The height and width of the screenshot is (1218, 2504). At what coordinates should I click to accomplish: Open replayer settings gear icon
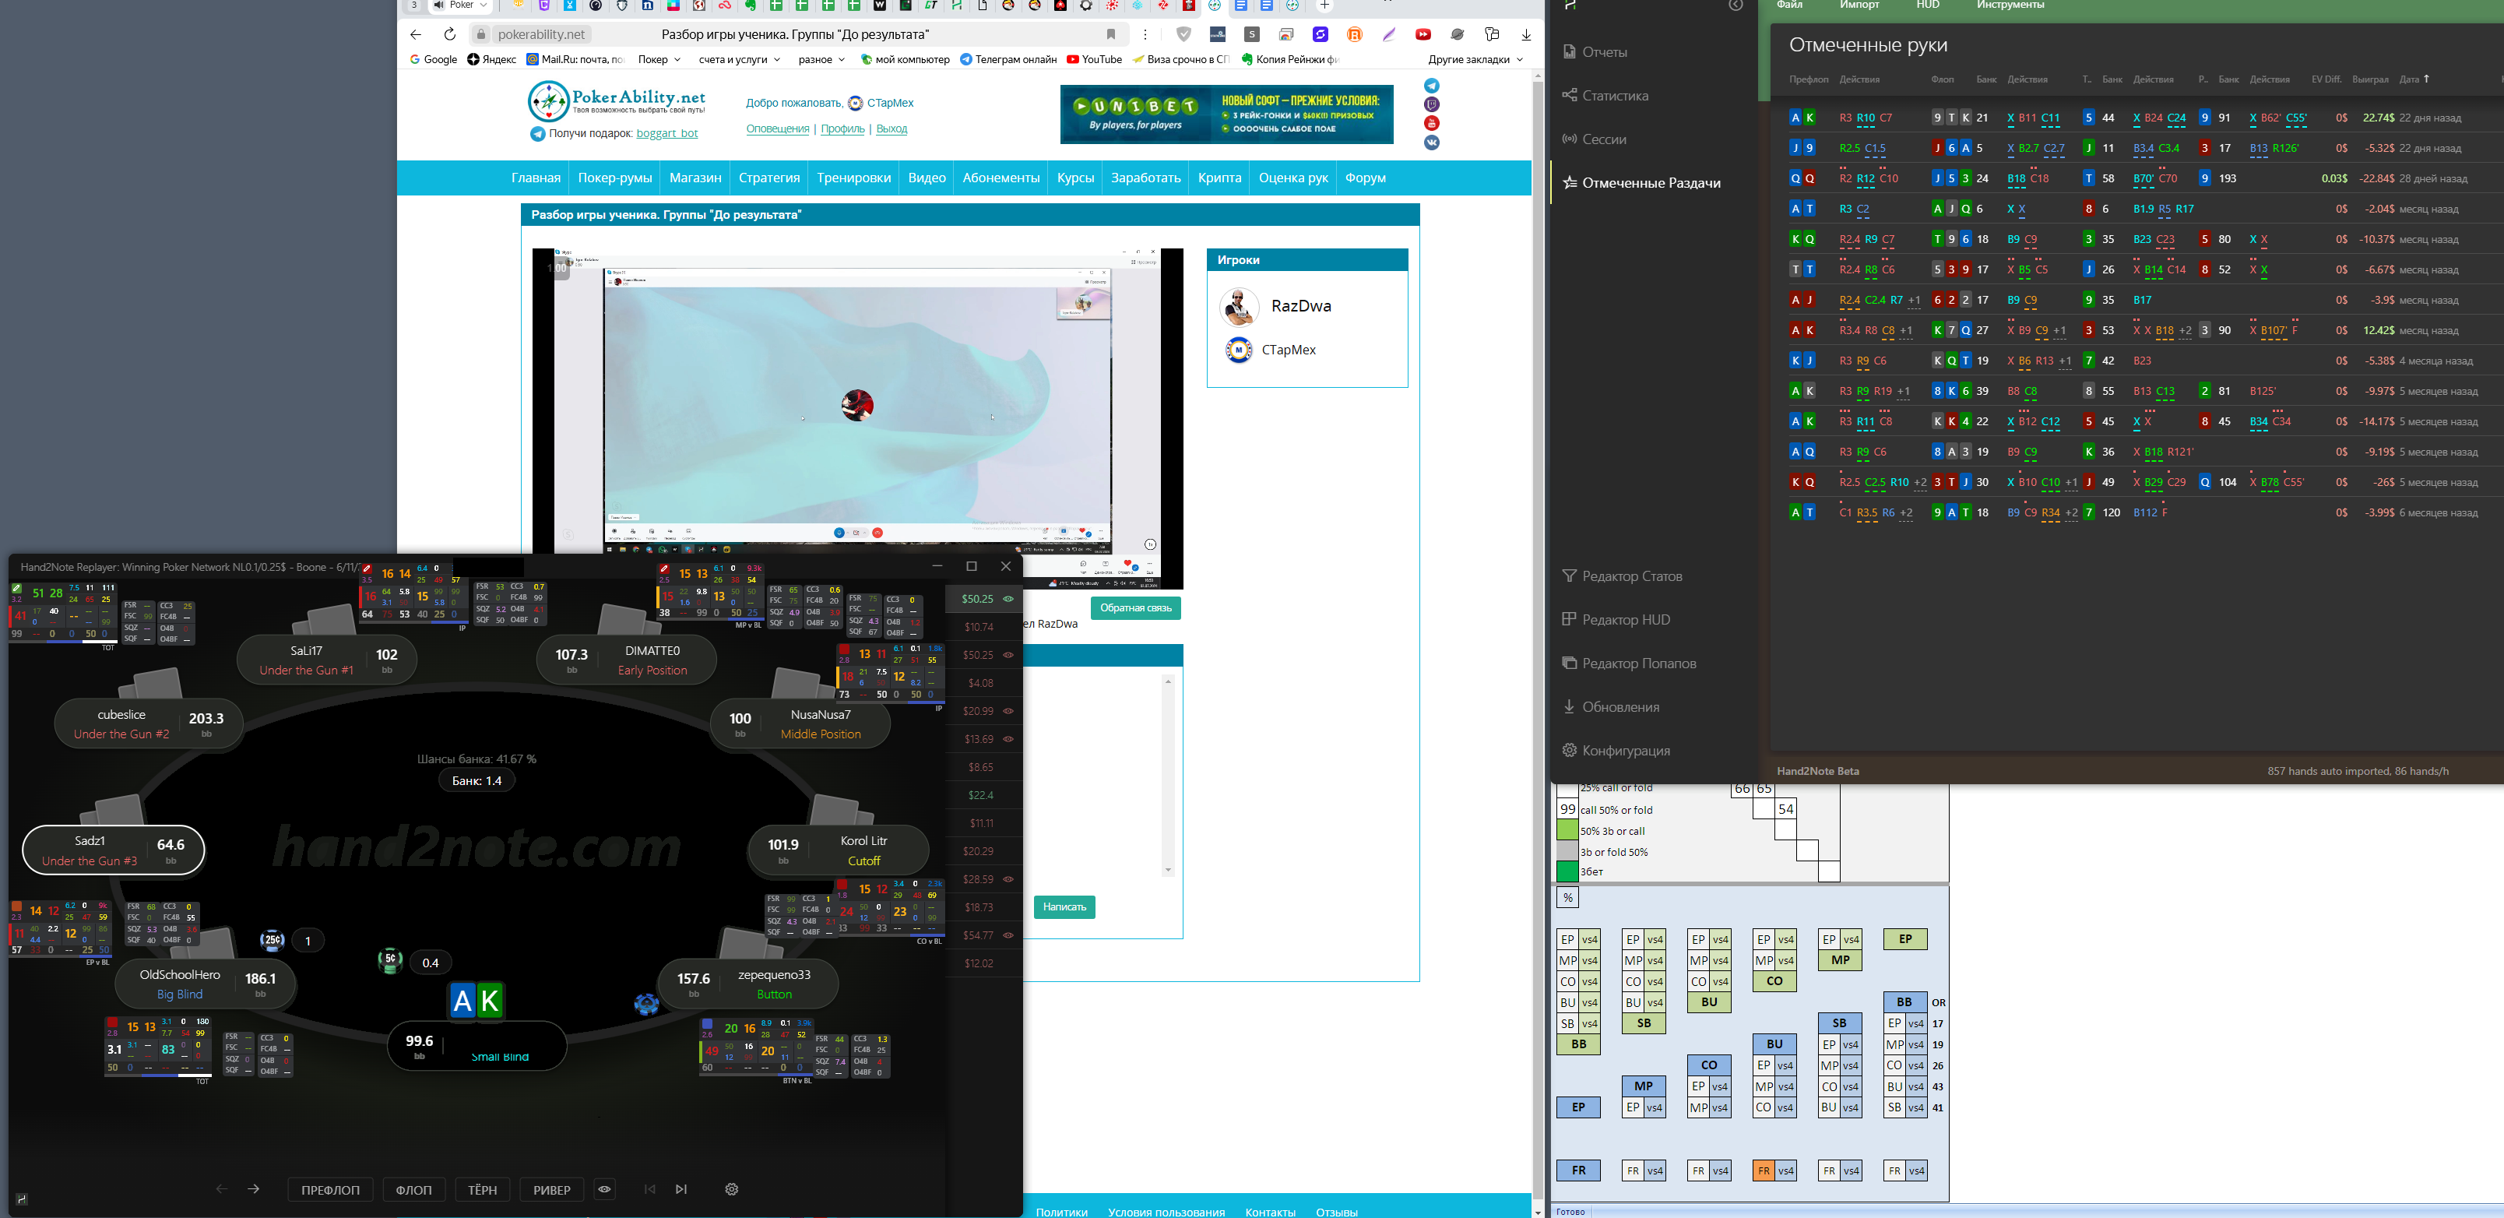732,1189
